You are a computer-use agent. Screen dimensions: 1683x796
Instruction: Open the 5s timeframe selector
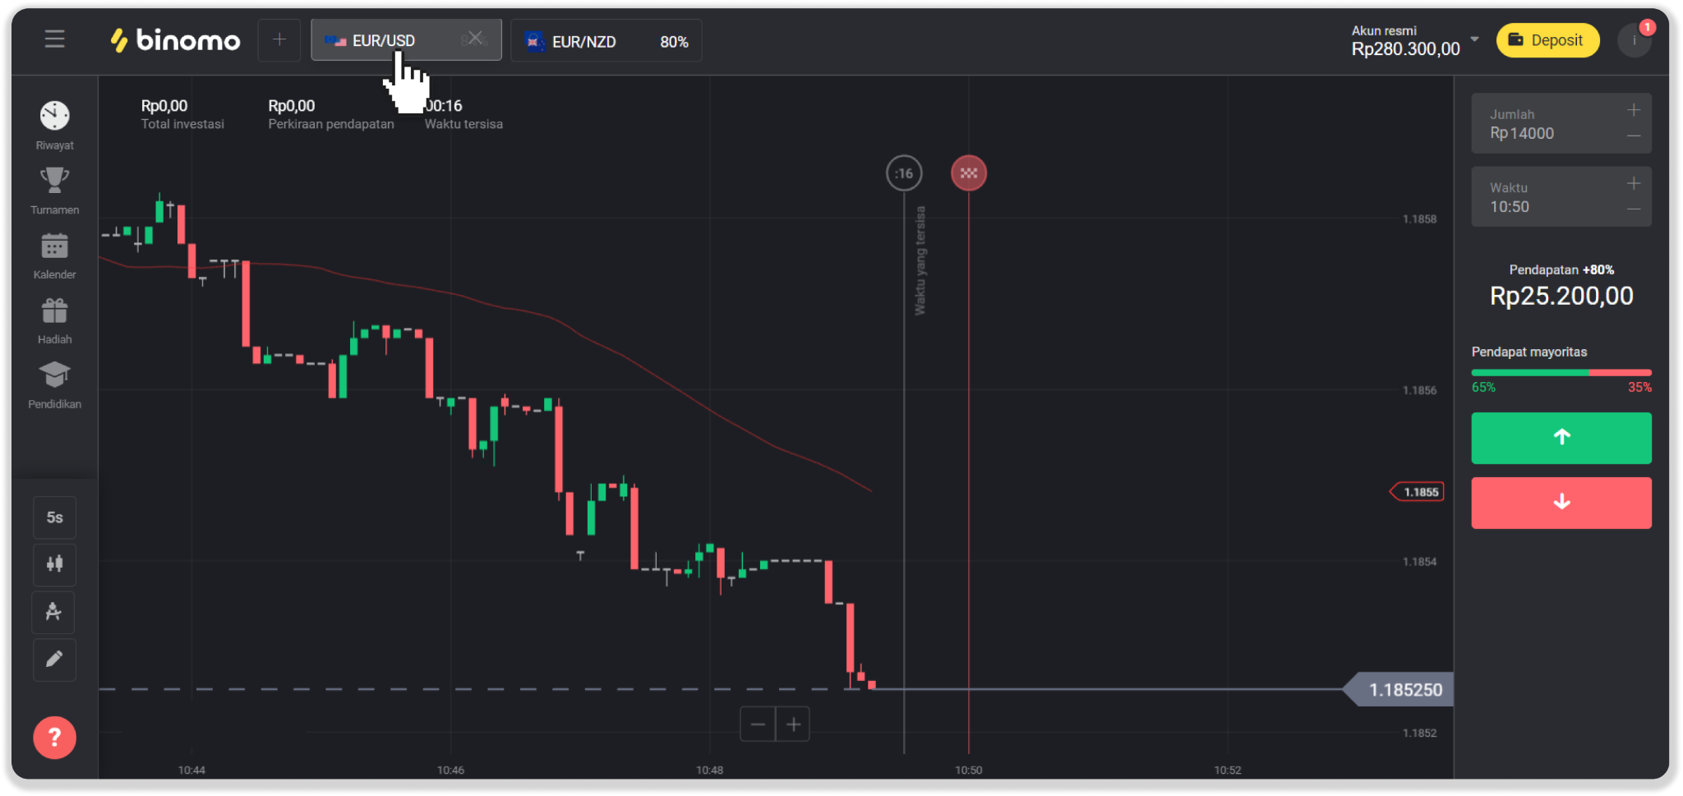54,518
